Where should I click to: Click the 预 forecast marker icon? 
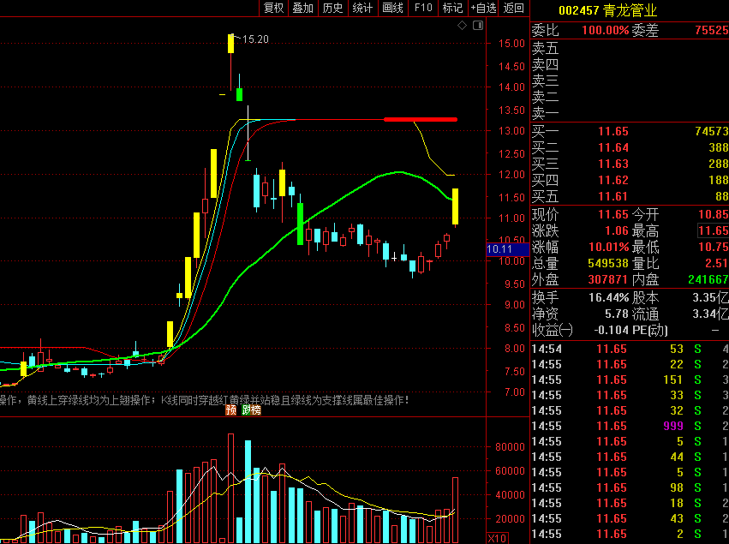231,409
